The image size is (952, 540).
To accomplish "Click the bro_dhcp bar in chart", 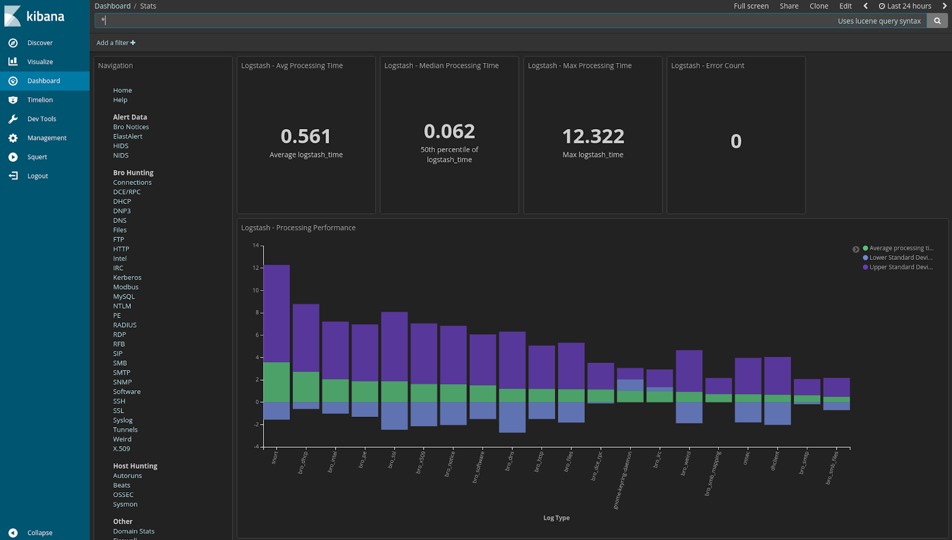I will 306,357.
